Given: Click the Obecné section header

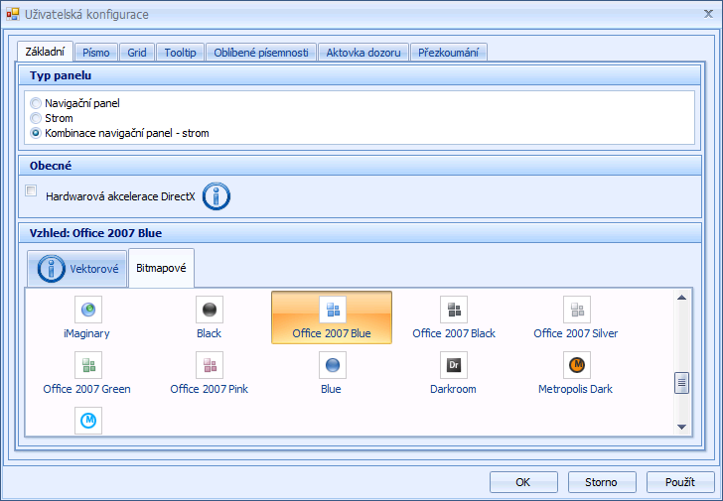Looking at the screenshot, I should (360, 166).
